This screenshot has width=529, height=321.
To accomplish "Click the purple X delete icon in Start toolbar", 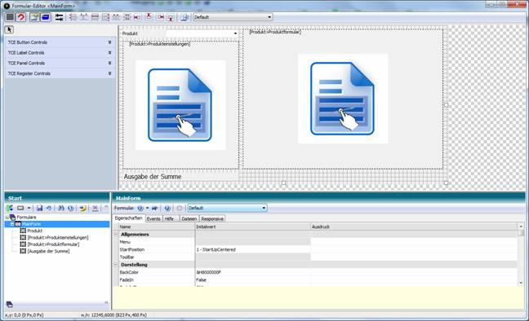I will (96, 209).
